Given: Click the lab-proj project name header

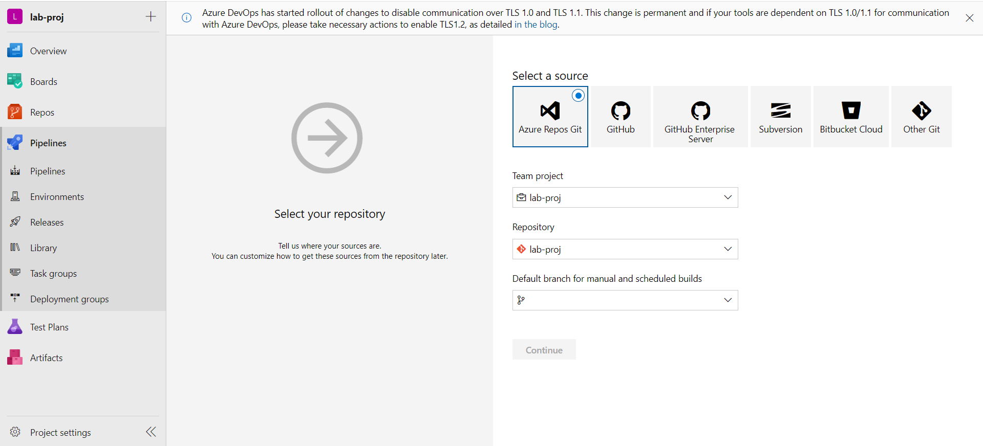Looking at the screenshot, I should [x=47, y=17].
